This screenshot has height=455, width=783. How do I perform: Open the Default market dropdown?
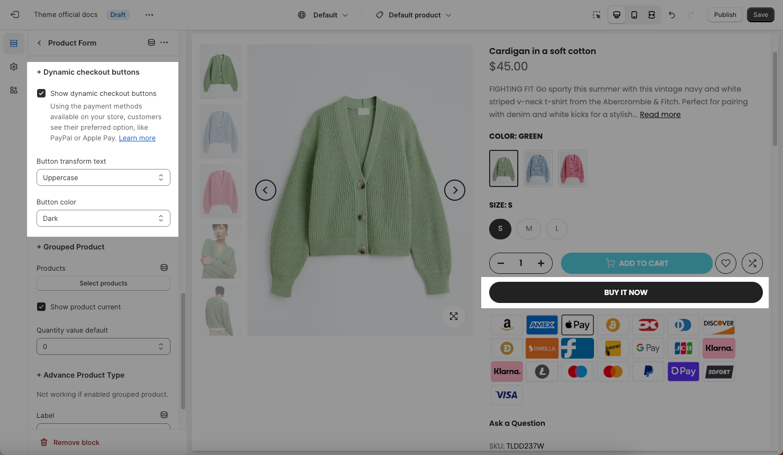coord(323,15)
